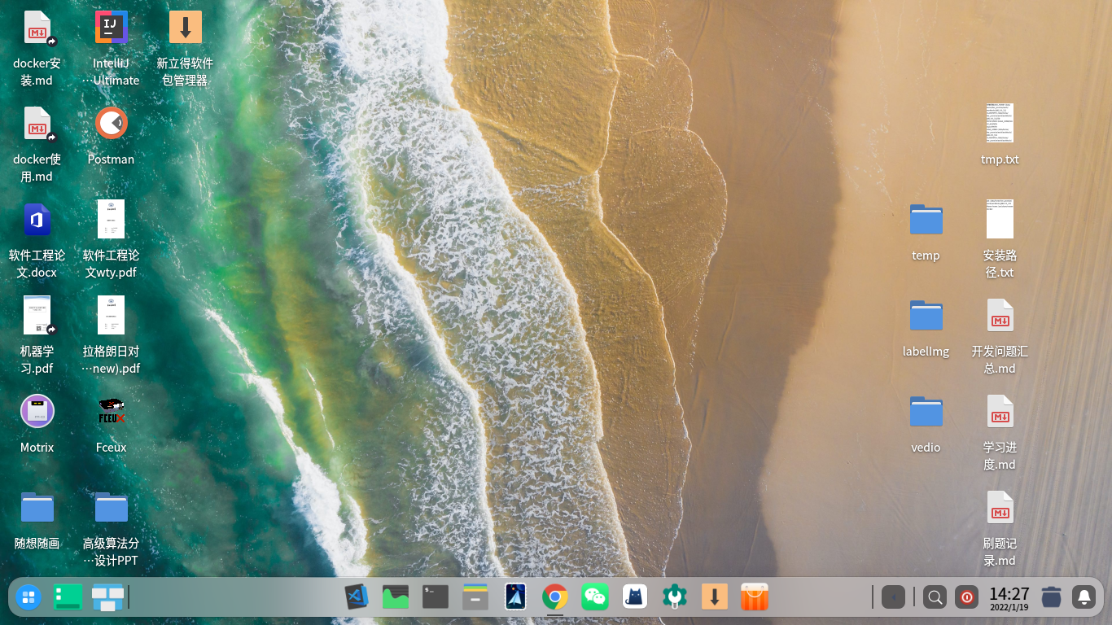Launch Visual Studio Code from the dock
The height and width of the screenshot is (625, 1112).
point(357,597)
